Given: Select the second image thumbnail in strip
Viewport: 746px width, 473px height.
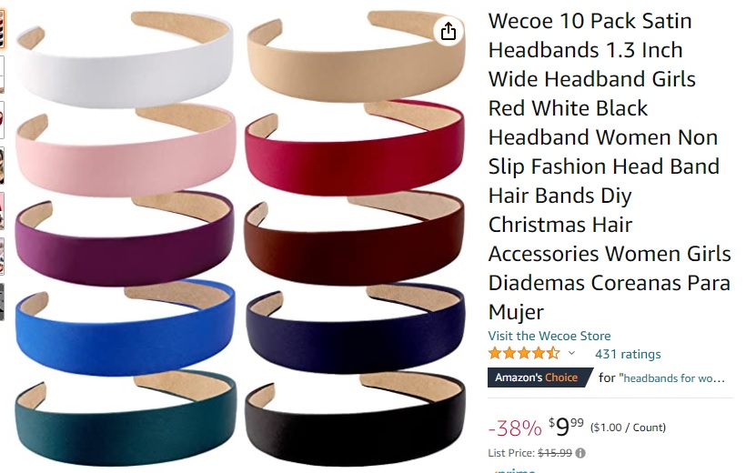Looking at the screenshot, I should click(2, 75).
